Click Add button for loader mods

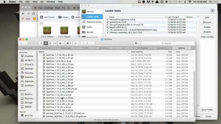[x=207, y=17]
